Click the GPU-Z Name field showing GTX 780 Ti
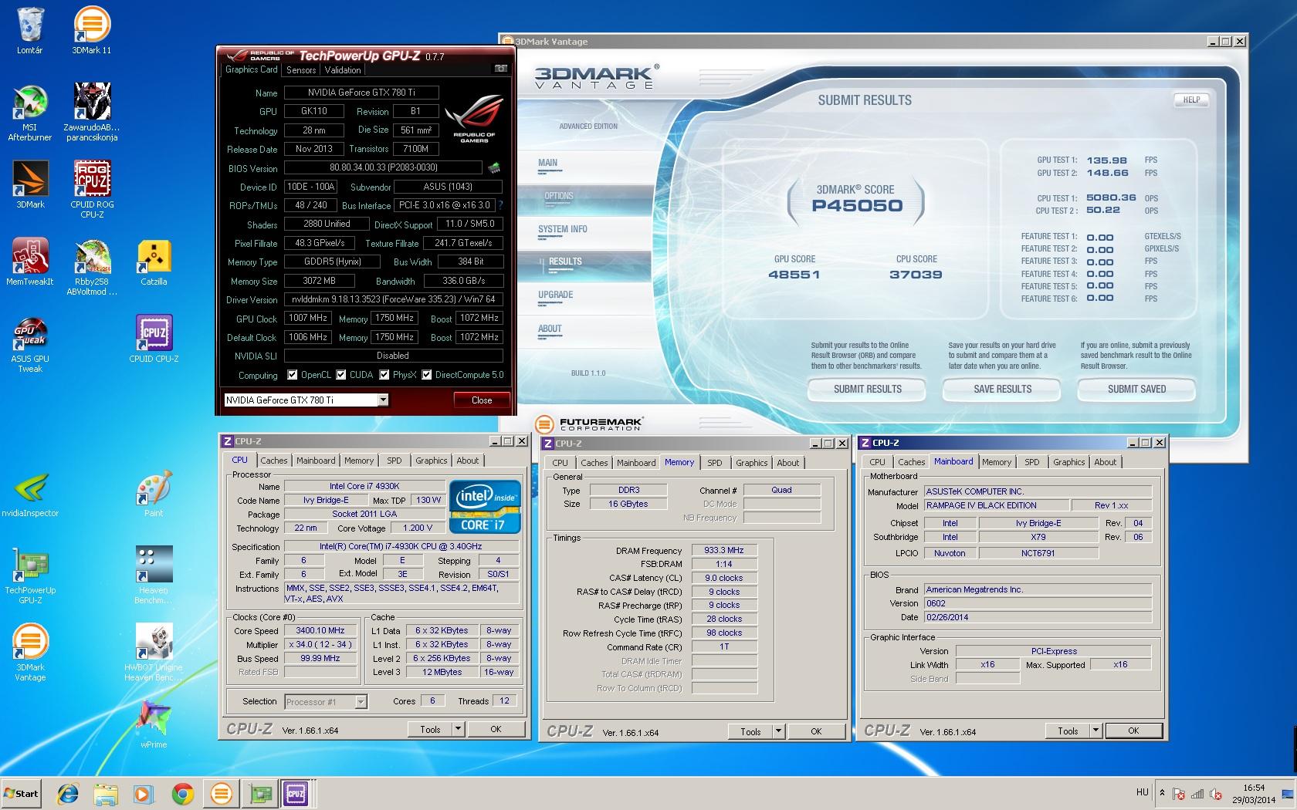This screenshot has width=1297, height=810. click(361, 93)
